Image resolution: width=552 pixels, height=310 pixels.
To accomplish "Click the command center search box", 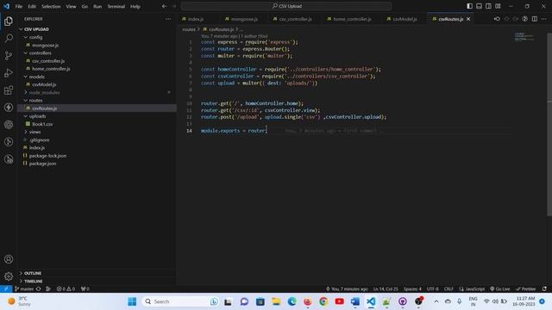I will pyautogui.click(x=286, y=6).
